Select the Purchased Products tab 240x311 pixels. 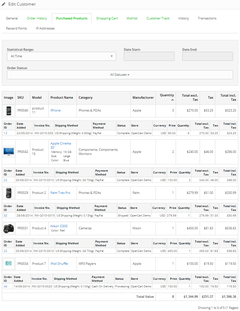click(72, 18)
